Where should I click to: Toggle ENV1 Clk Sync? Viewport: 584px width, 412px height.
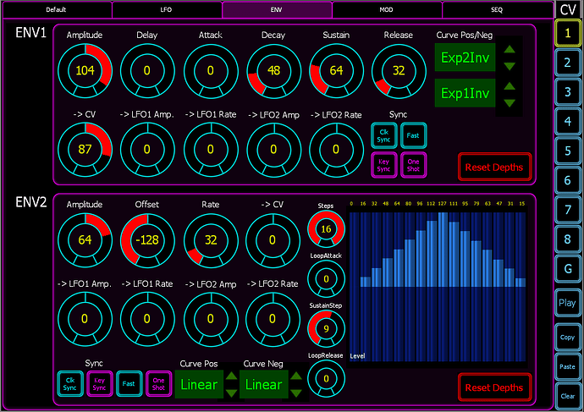coord(384,136)
